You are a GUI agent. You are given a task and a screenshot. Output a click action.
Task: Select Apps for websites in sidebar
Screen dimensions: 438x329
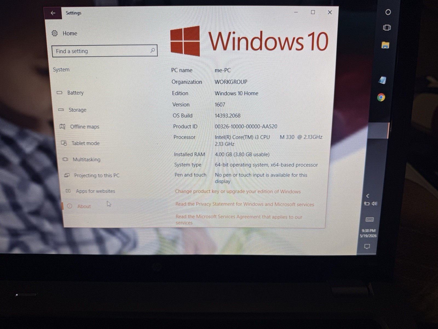coord(90,191)
